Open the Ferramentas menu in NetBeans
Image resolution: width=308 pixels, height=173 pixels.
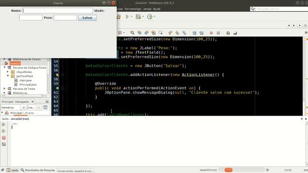(133, 9)
